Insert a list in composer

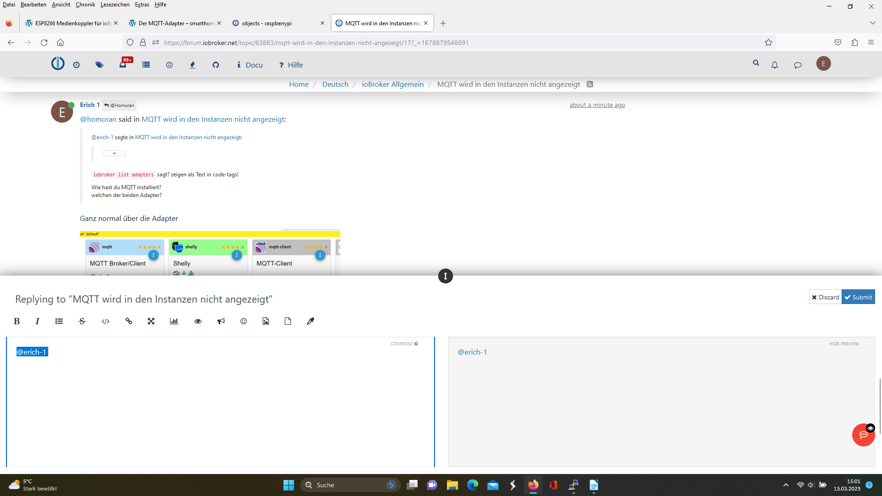click(x=59, y=321)
